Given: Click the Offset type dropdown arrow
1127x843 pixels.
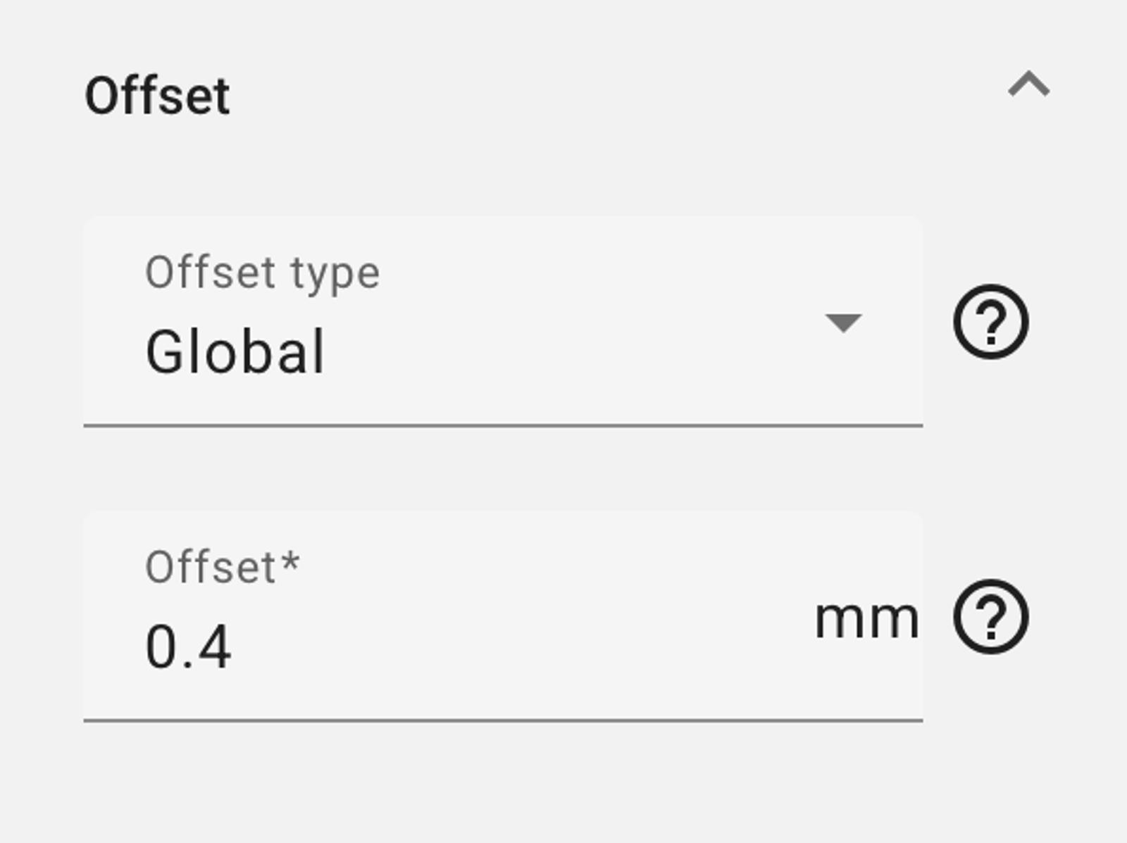Looking at the screenshot, I should (x=843, y=323).
